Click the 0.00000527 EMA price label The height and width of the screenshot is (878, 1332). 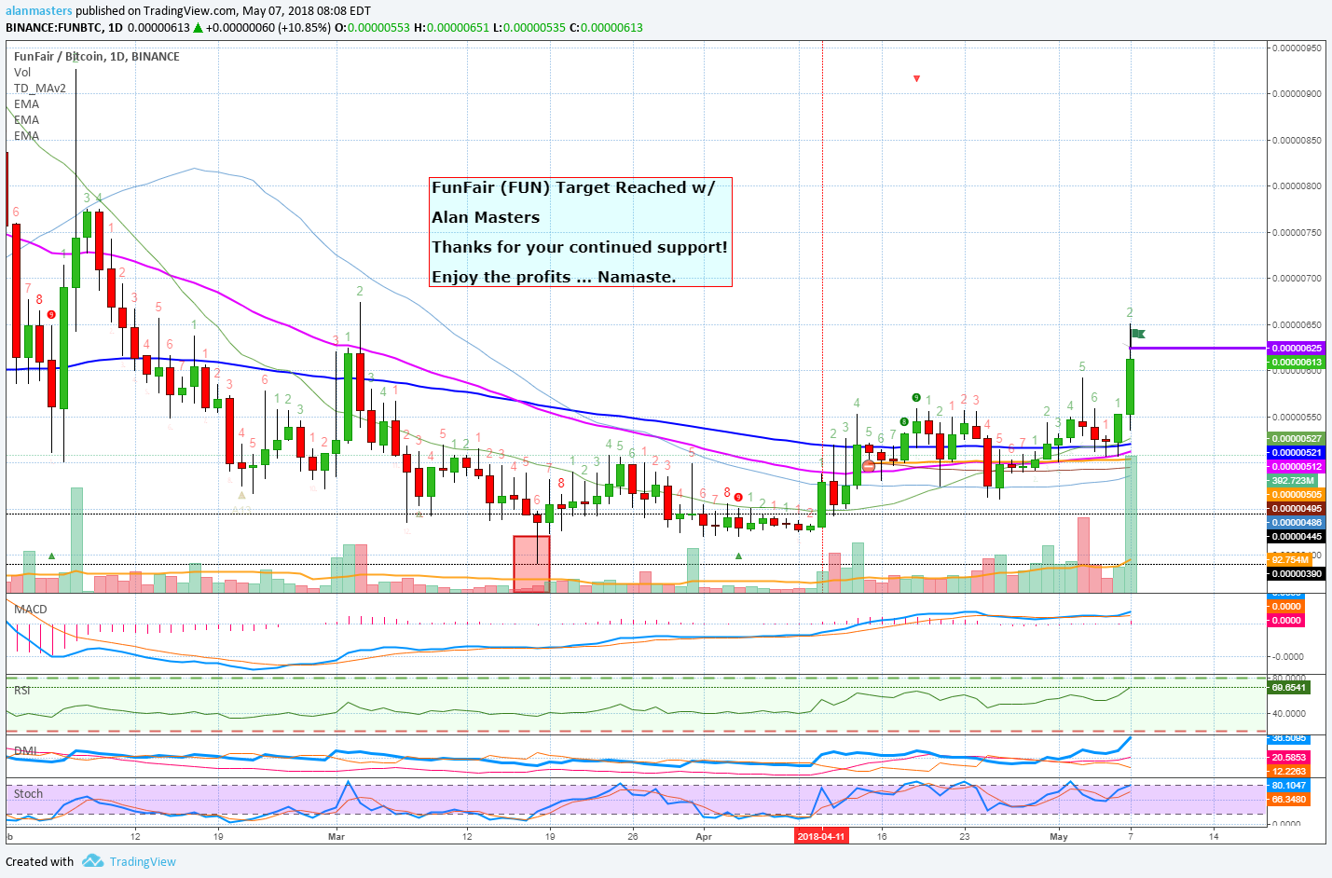pos(1297,438)
